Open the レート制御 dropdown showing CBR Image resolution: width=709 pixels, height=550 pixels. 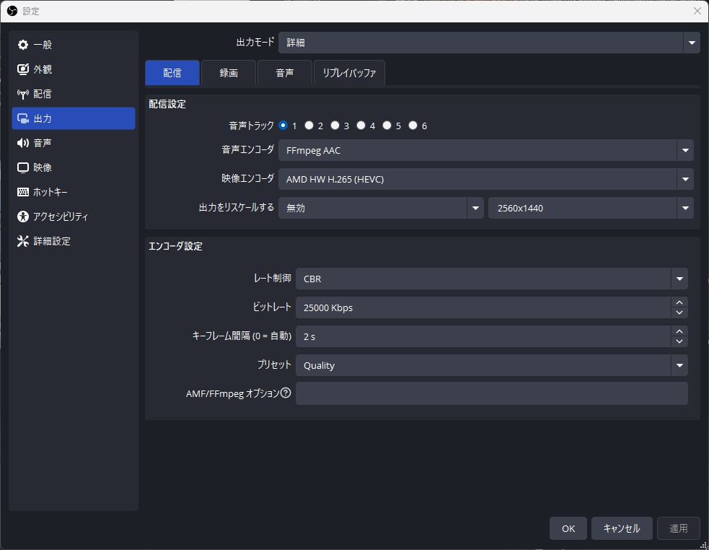pos(679,279)
